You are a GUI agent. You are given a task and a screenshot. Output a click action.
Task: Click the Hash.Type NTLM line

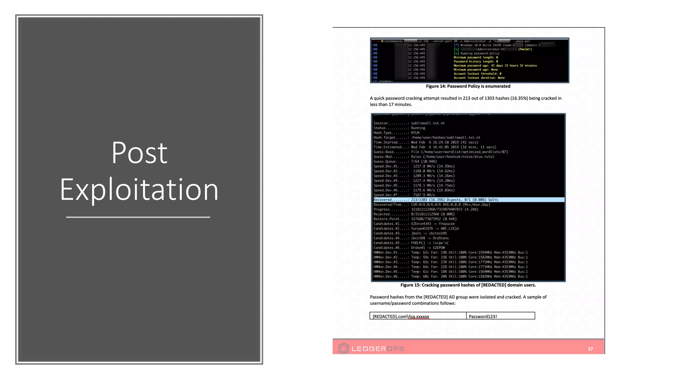pos(396,133)
